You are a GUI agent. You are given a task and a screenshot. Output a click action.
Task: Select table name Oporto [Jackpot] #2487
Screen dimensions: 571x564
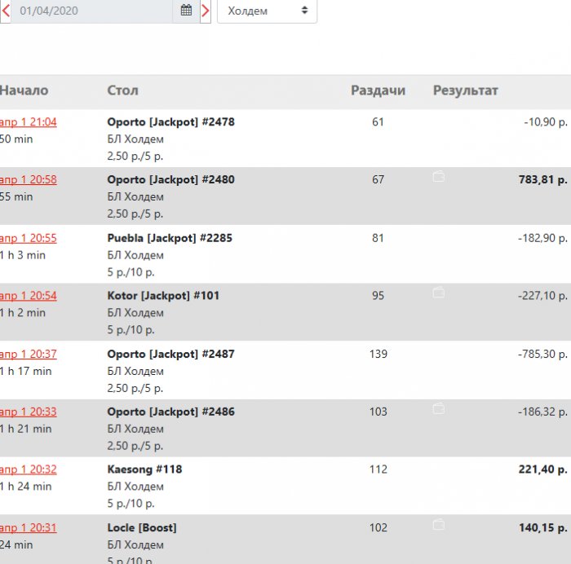[170, 354]
